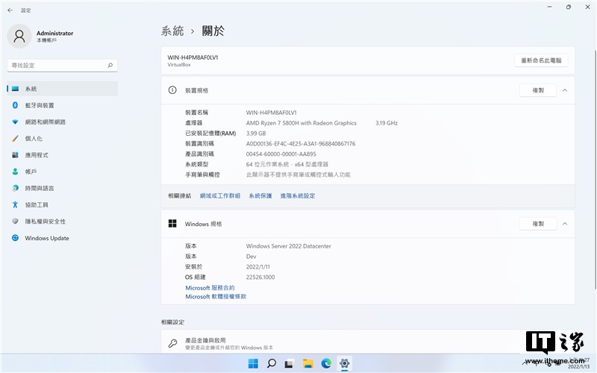Select 協助工具 in sidebar
The image size is (597, 373).
pyautogui.click(x=37, y=204)
